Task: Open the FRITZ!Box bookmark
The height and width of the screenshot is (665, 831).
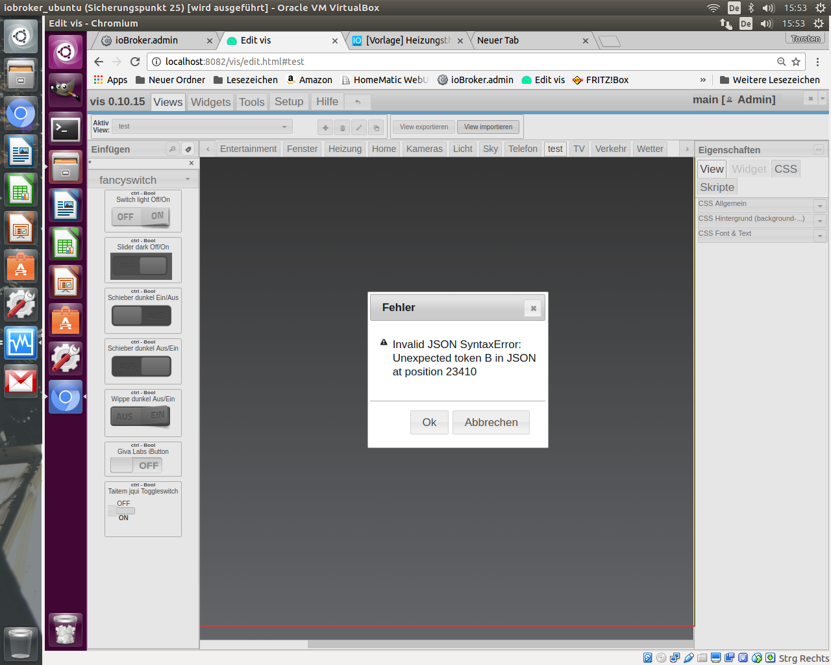Action: pos(601,80)
